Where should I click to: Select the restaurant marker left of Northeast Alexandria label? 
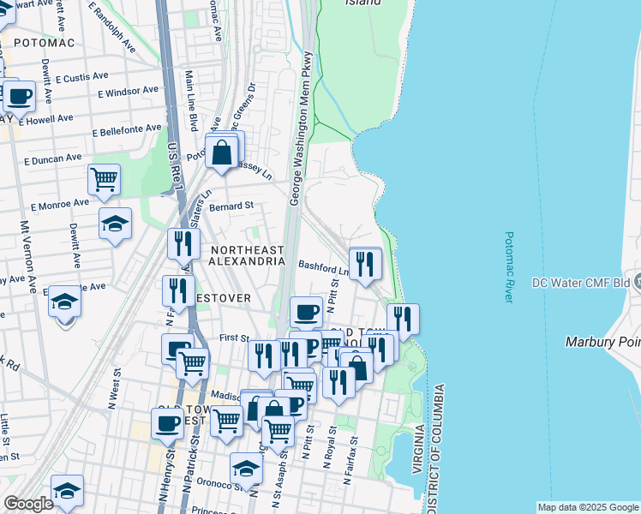click(183, 244)
